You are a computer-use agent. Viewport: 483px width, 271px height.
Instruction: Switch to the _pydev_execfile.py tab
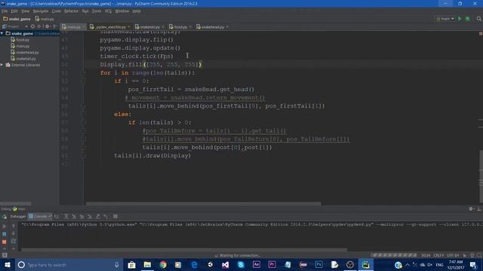pyautogui.click(x=109, y=27)
